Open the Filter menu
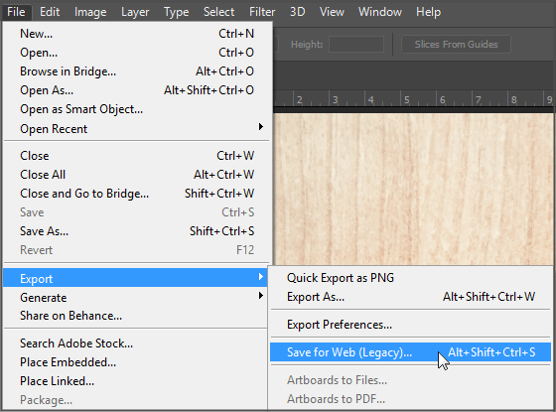 pos(262,12)
